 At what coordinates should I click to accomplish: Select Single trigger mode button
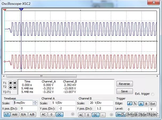click(121, 114)
